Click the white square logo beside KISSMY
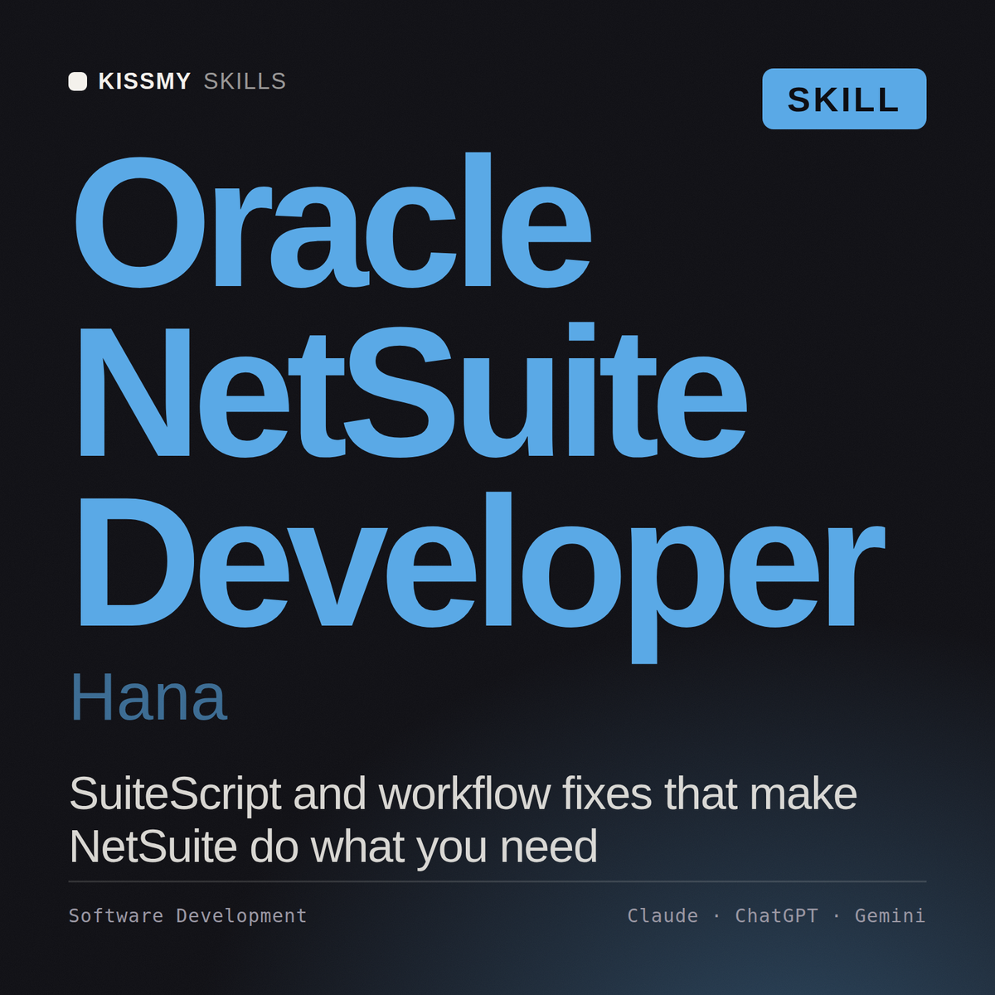 pos(78,81)
